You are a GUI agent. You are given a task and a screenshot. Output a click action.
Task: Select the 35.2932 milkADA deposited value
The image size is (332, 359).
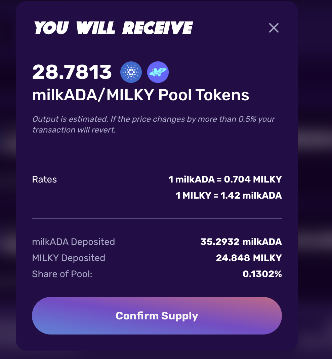click(x=241, y=242)
